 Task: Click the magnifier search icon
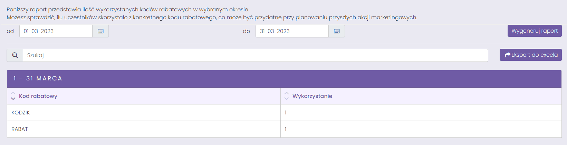tap(15, 55)
